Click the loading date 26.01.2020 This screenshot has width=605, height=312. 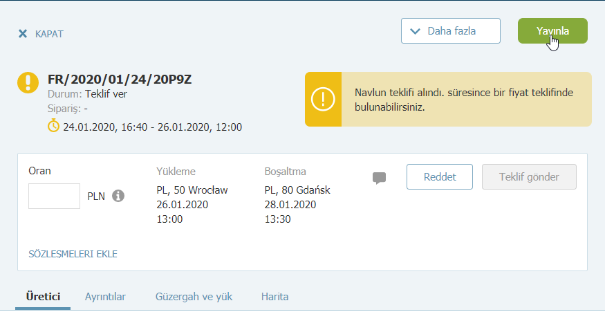point(182,205)
